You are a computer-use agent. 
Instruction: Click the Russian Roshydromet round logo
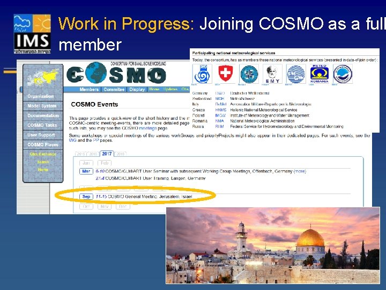(343, 74)
